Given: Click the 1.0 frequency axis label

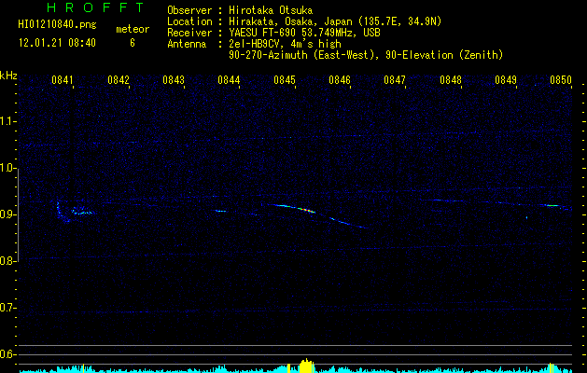Looking at the screenshot, I should (x=7, y=169).
